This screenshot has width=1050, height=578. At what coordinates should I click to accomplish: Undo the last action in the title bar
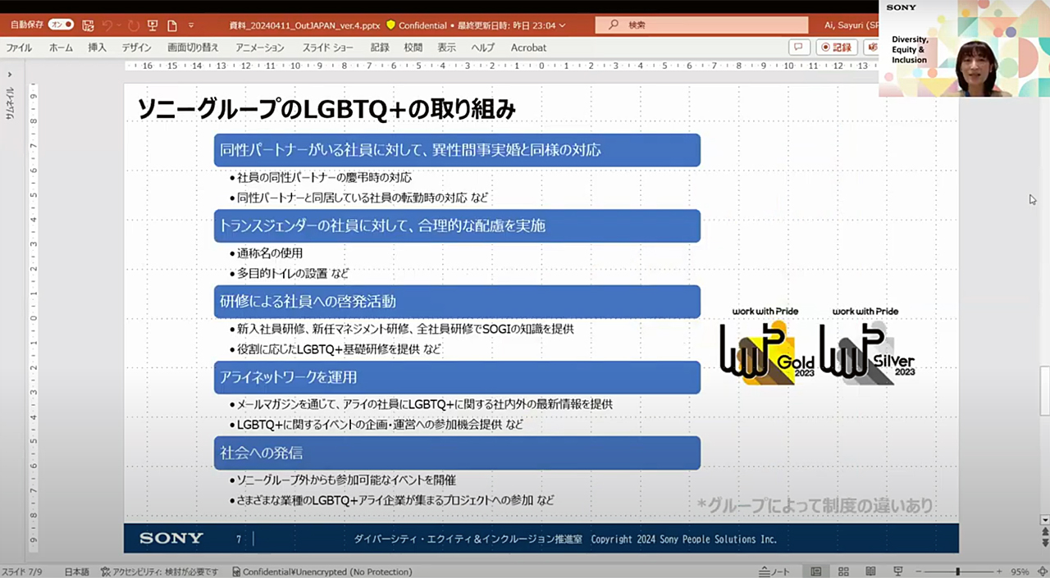pyautogui.click(x=107, y=25)
